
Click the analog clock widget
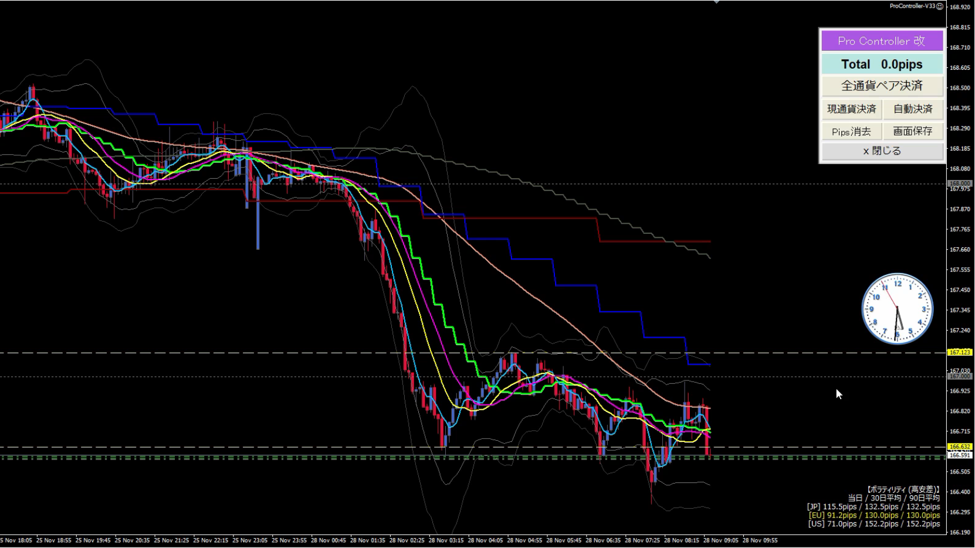click(897, 309)
